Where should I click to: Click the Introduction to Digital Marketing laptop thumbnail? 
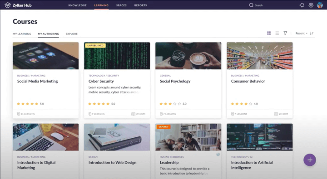(x=46, y=137)
